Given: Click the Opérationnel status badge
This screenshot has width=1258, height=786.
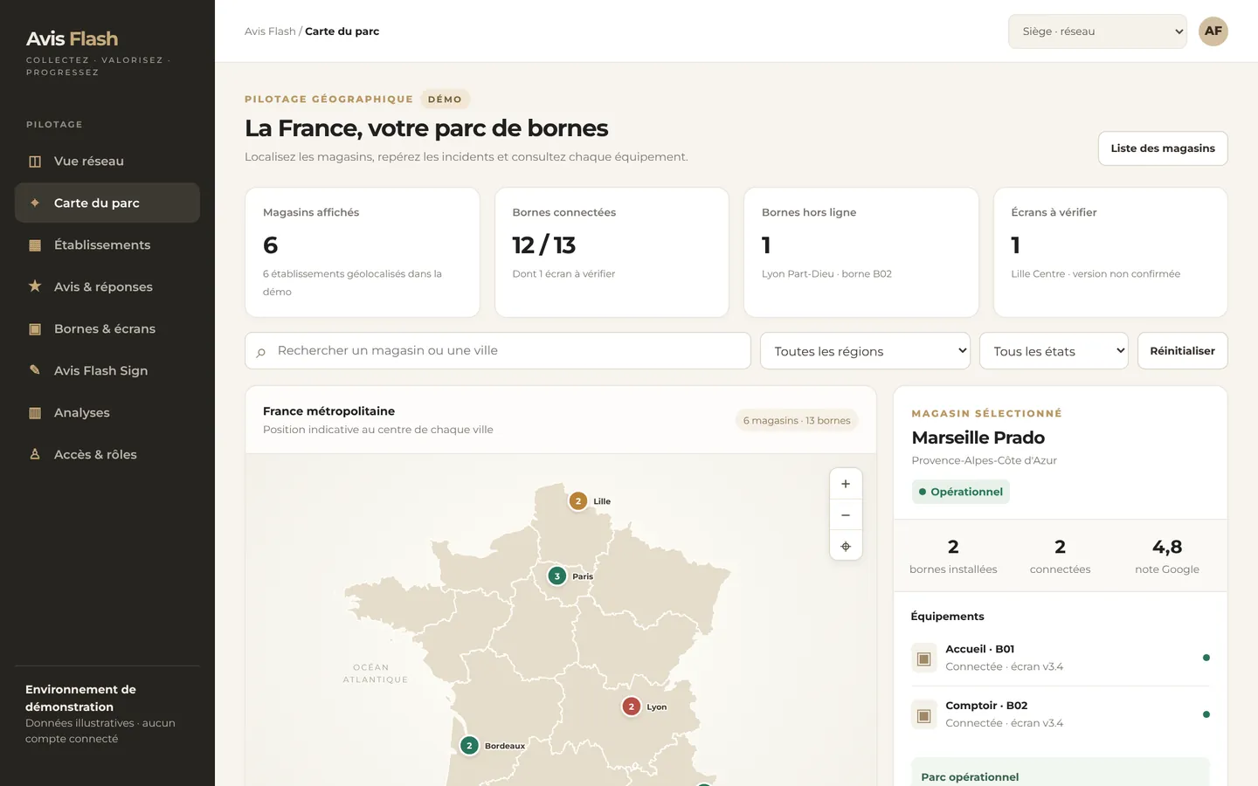Looking at the screenshot, I should pyautogui.click(x=960, y=492).
